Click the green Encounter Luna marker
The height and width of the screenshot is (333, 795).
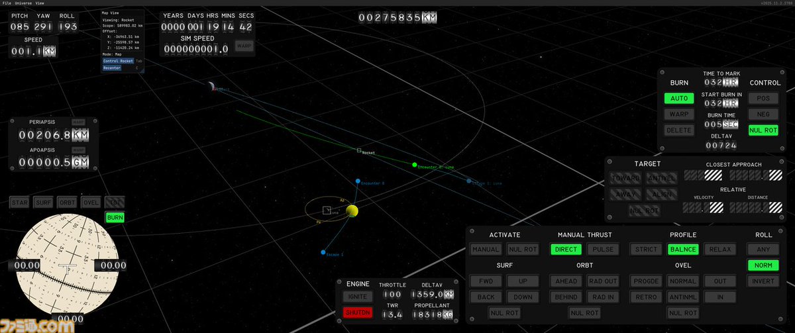coord(415,165)
